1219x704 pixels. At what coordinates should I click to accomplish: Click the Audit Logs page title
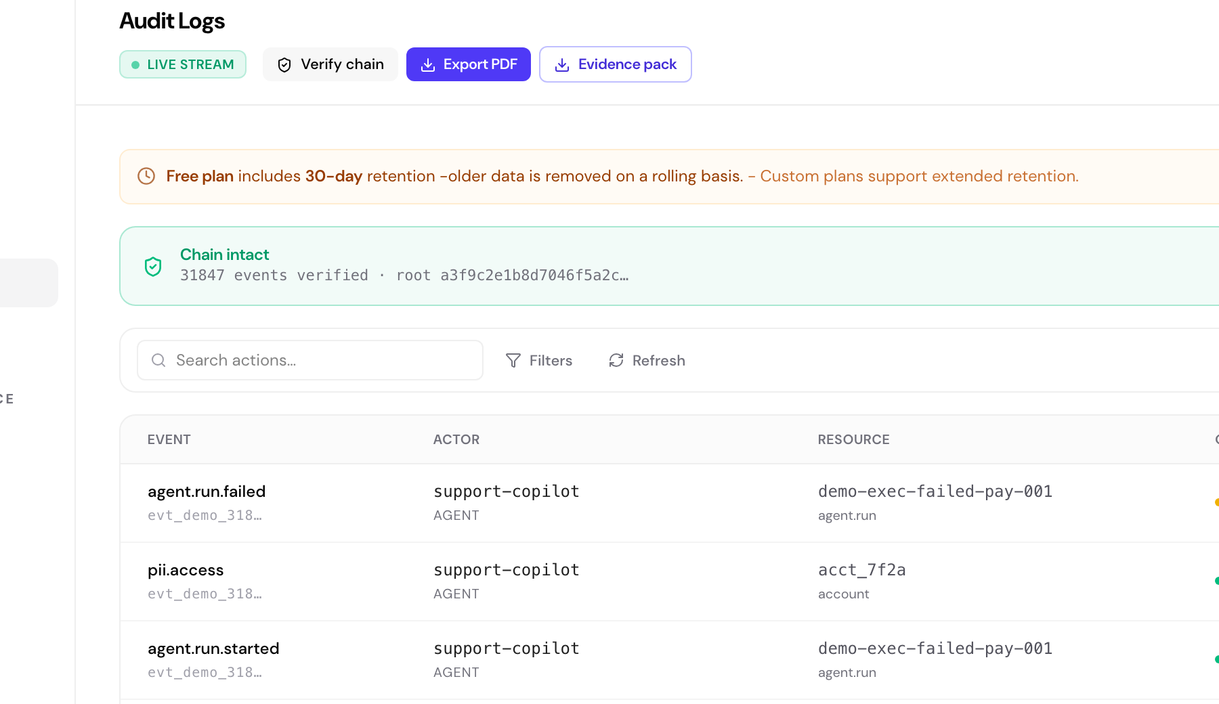click(172, 21)
